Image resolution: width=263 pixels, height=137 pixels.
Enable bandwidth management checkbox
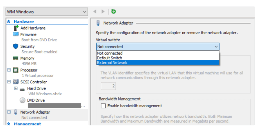click(x=103, y=106)
